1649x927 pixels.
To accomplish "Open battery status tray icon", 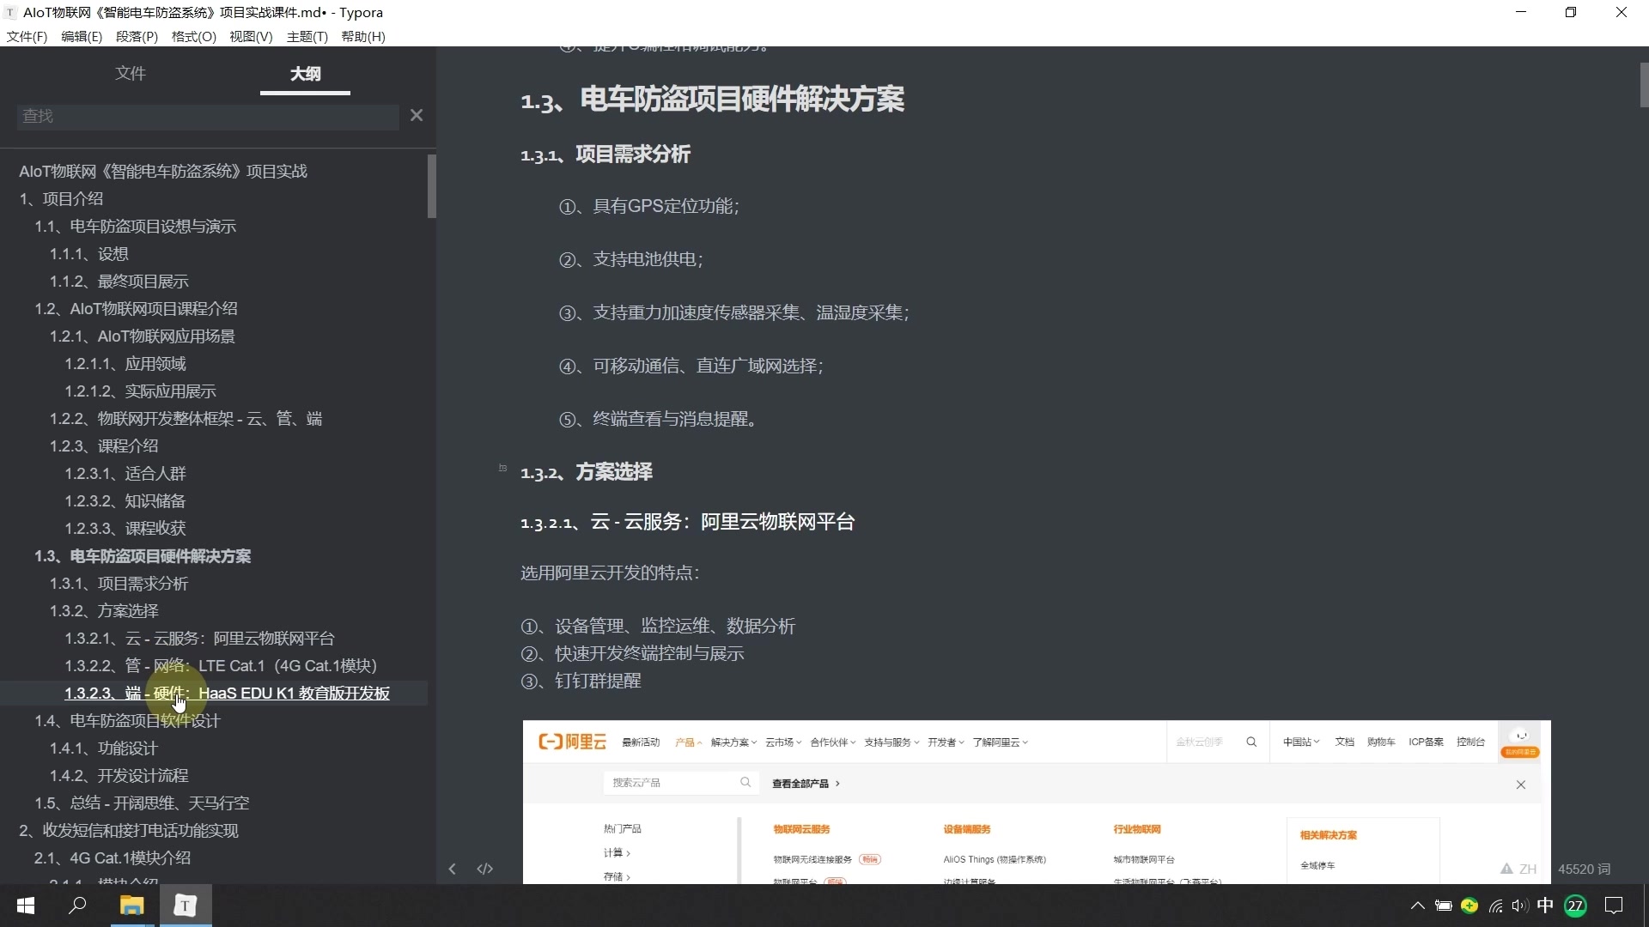I will pyautogui.click(x=1444, y=906).
